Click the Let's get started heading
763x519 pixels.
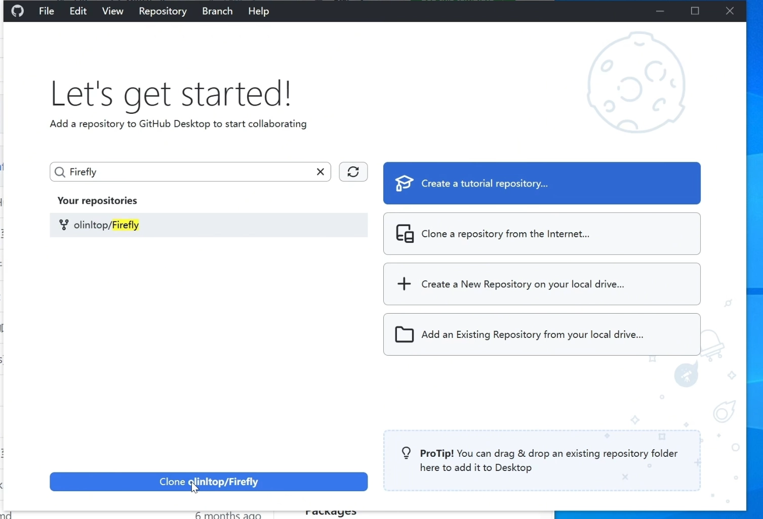pos(171,94)
